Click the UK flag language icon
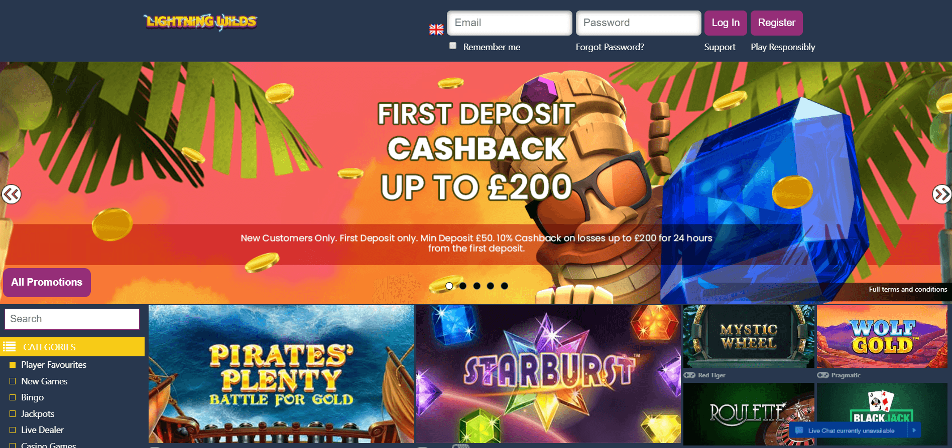 pos(436,30)
